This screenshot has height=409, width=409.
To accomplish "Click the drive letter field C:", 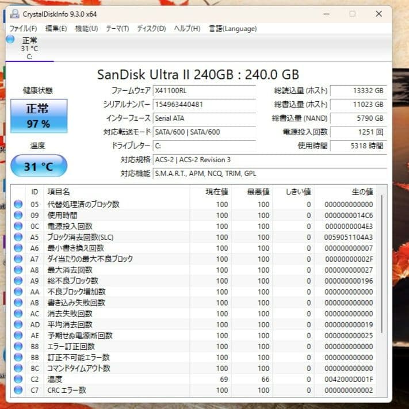I will click(x=204, y=146).
